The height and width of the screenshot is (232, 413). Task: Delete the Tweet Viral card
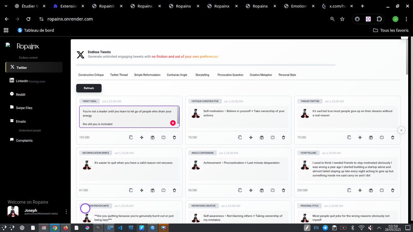point(174,137)
